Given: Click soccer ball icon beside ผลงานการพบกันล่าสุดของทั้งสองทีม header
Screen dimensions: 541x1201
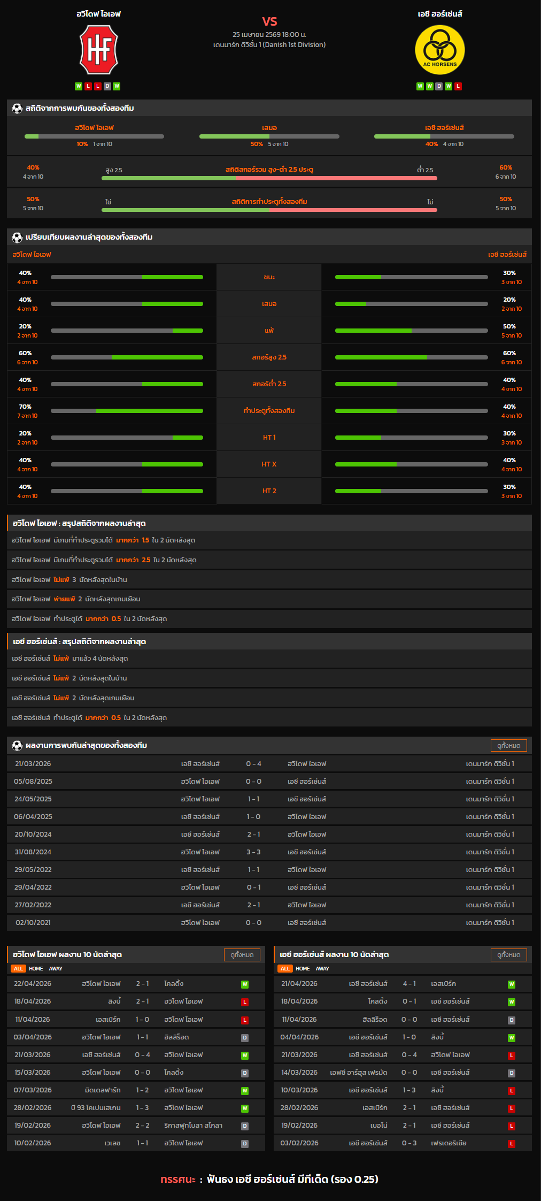Looking at the screenshot, I should point(17,746).
